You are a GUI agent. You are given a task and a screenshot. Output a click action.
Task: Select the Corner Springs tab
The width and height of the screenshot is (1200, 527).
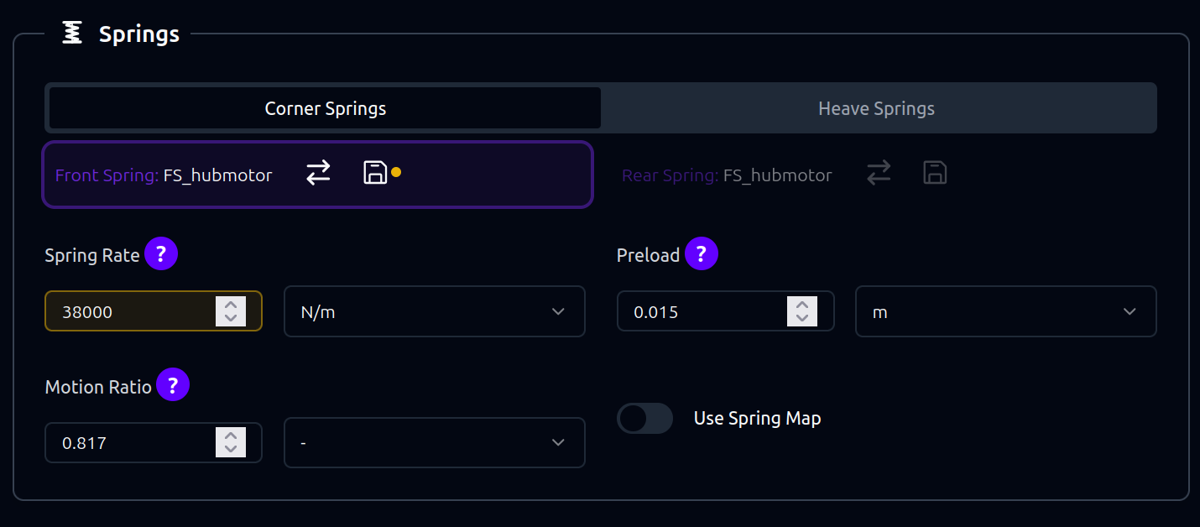(326, 108)
